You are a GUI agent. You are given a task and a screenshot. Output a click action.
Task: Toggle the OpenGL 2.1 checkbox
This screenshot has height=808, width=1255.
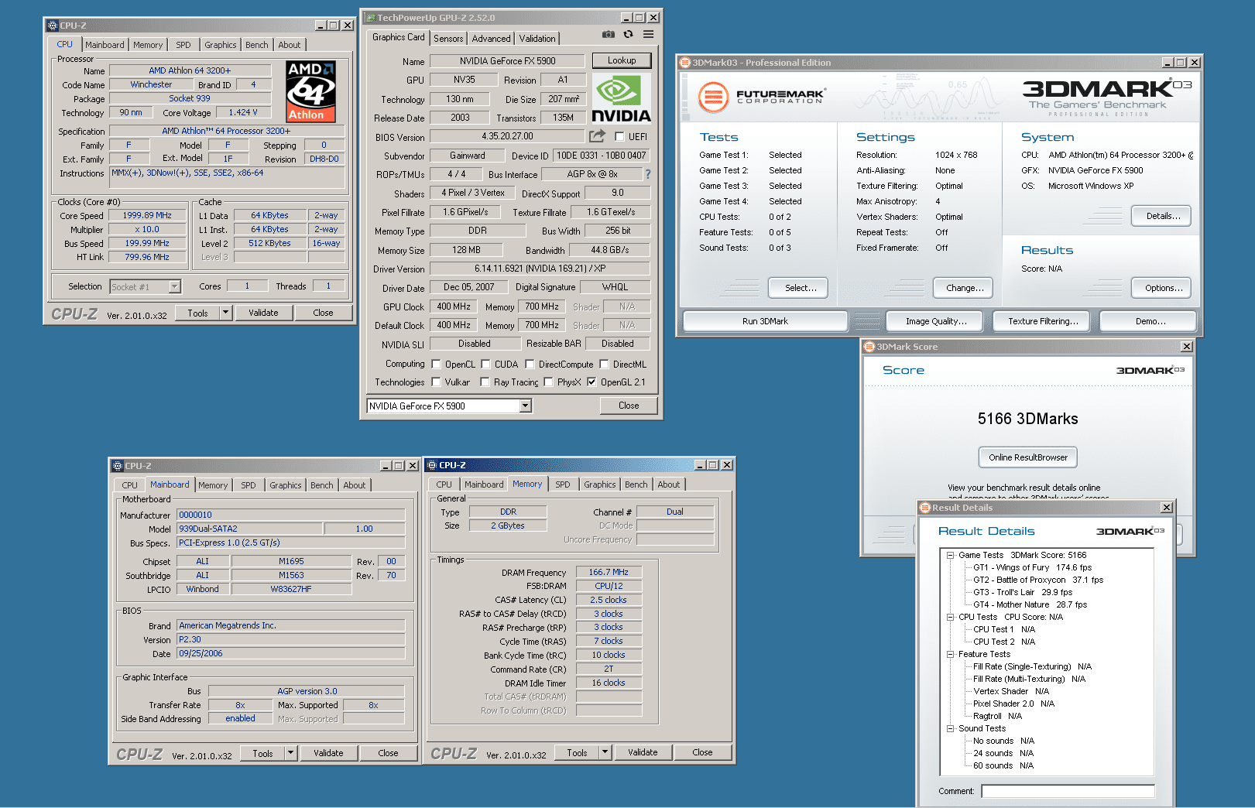591,382
